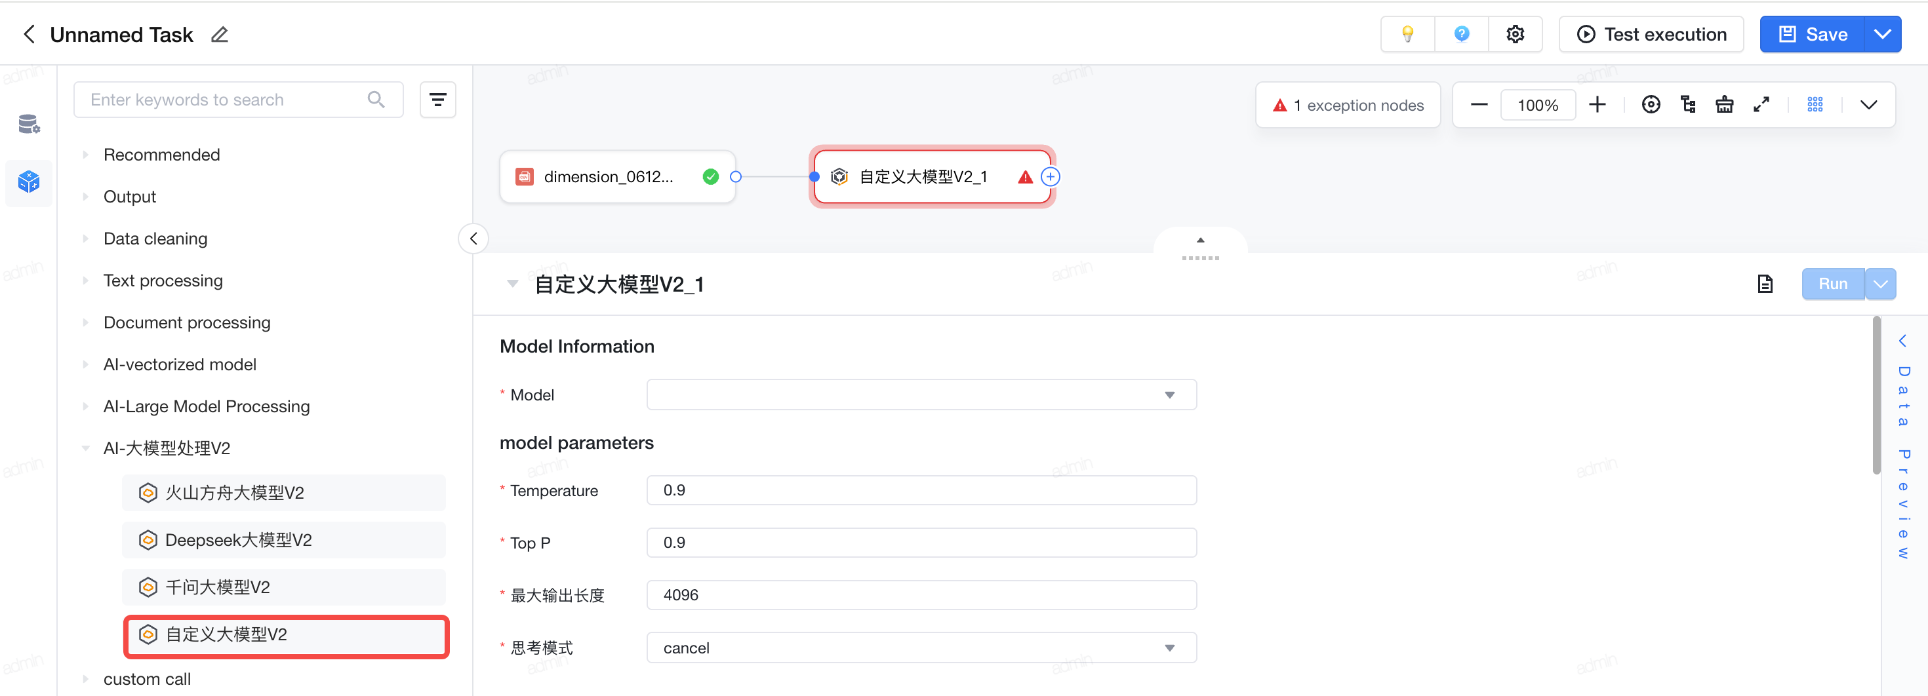This screenshot has height=696, width=1928.
Task: Click the lightbulb tips icon
Action: 1407,34
